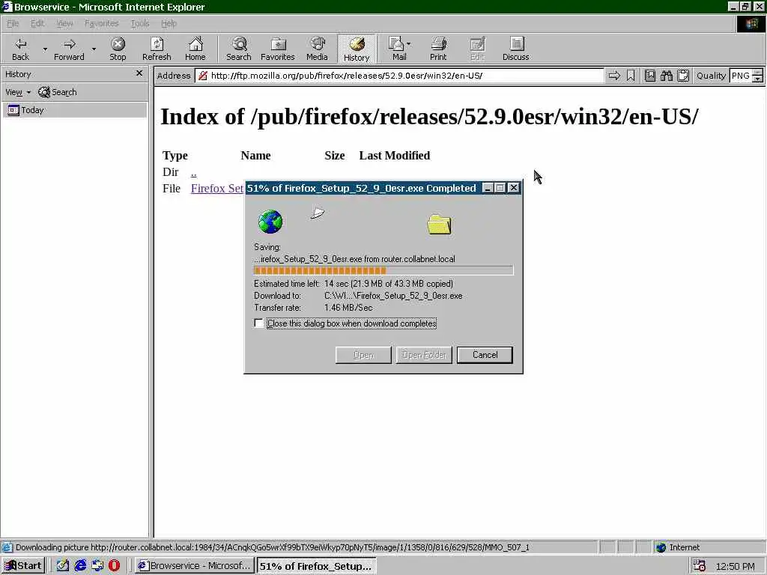The height and width of the screenshot is (575, 767).
Task: Open the Forward button history dropdown arrow
Action: [x=94, y=49]
